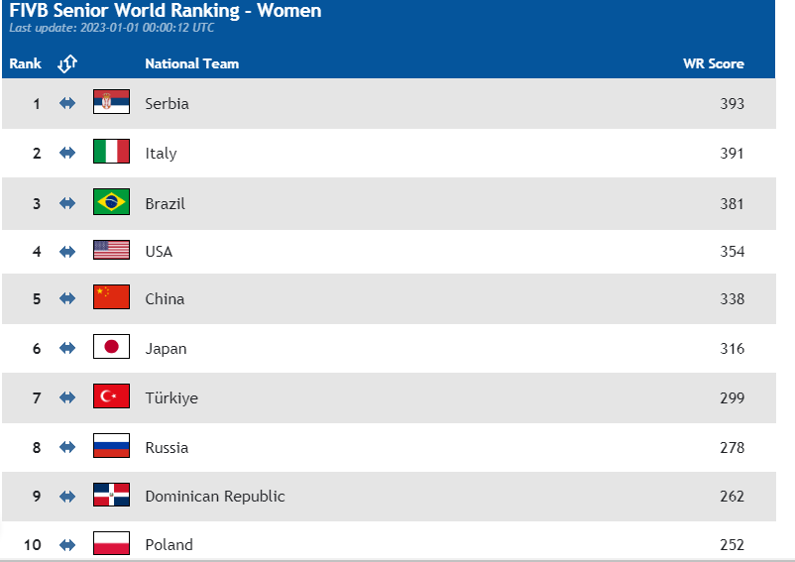Select the Dominican Republic team name

click(215, 496)
